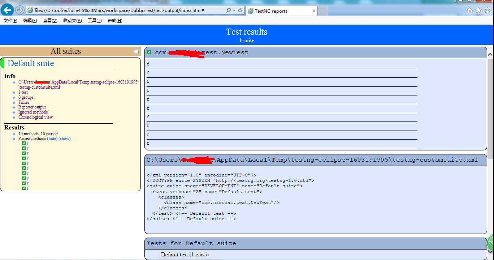Click the search magnifier in address bar
494x260 pixels.
pos(228,10)
